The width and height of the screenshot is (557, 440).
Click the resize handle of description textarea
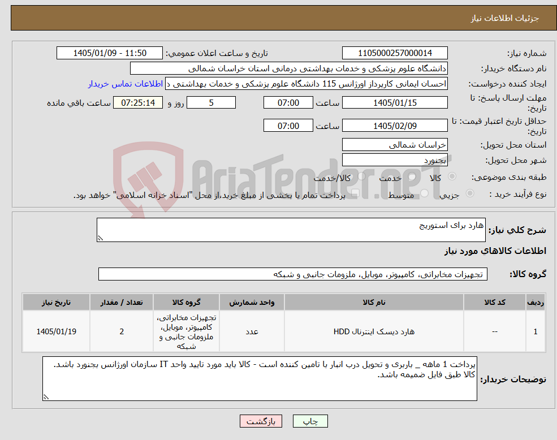click(100, 239)
